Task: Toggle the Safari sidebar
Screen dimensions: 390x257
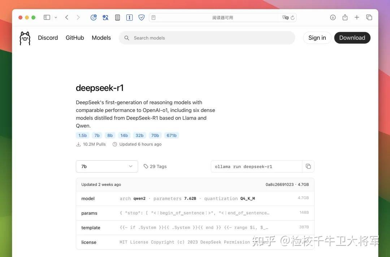Action: click(47, 17)
